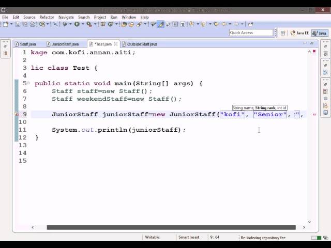Open the New file dropdown arrow
Screen dimensions: 331x248
click(11, 24)
